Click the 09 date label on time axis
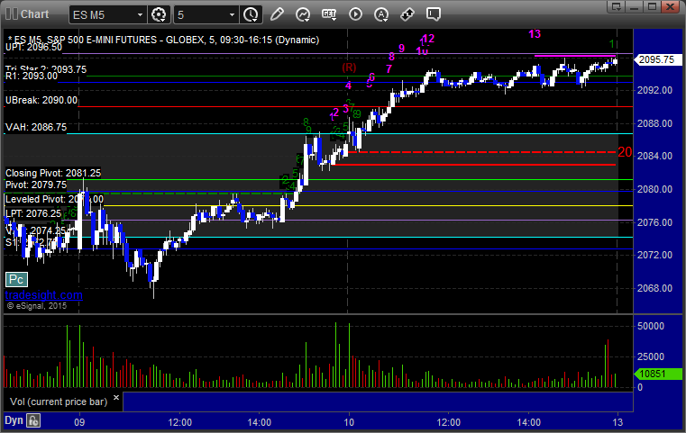 click(x=79, y=422)
